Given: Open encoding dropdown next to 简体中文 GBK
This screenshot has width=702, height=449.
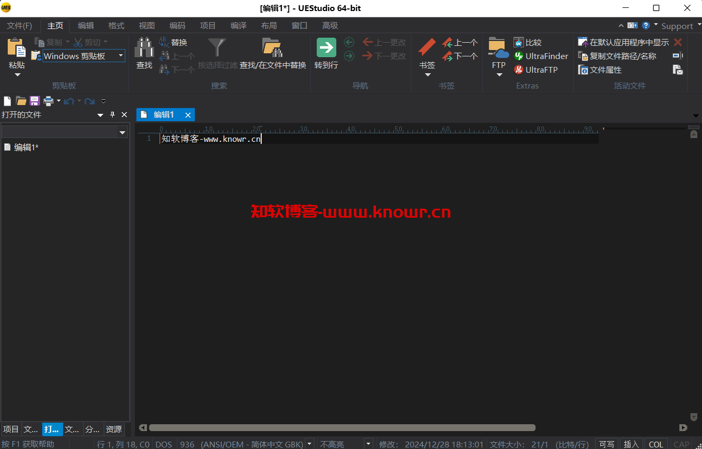Looking at the screenshot, I should click(310, 444).
